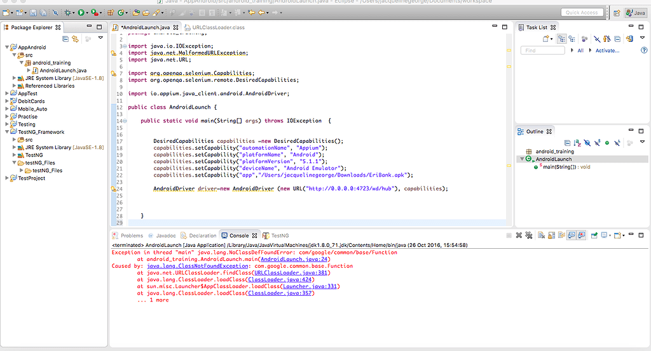Click the Clear Console icon
The image size is (651, 351).
542,235
